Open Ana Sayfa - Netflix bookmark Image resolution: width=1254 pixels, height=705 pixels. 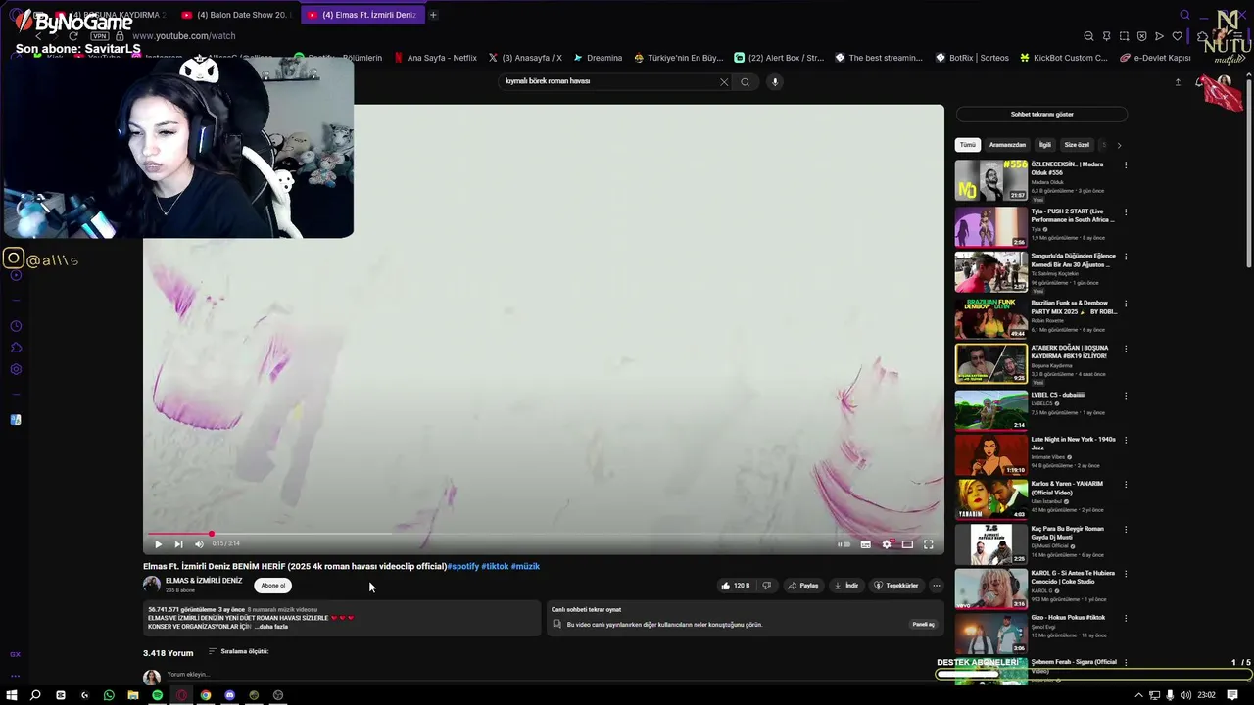click(435, 58)
